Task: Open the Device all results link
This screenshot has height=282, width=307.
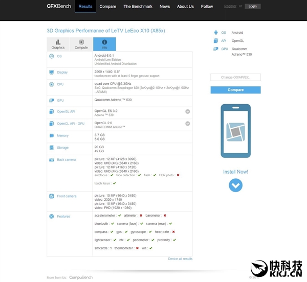Action: pos(180,258)
